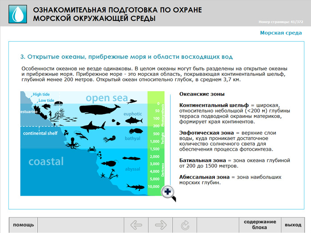Click the 'High tide' label
The width and height of the screenshot is (311, 233).
[x=41, y=94]
